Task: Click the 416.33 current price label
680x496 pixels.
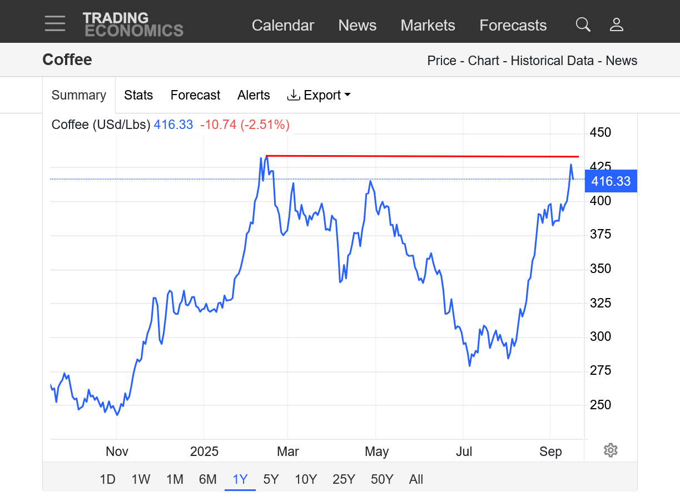Action: coord(610,181)
